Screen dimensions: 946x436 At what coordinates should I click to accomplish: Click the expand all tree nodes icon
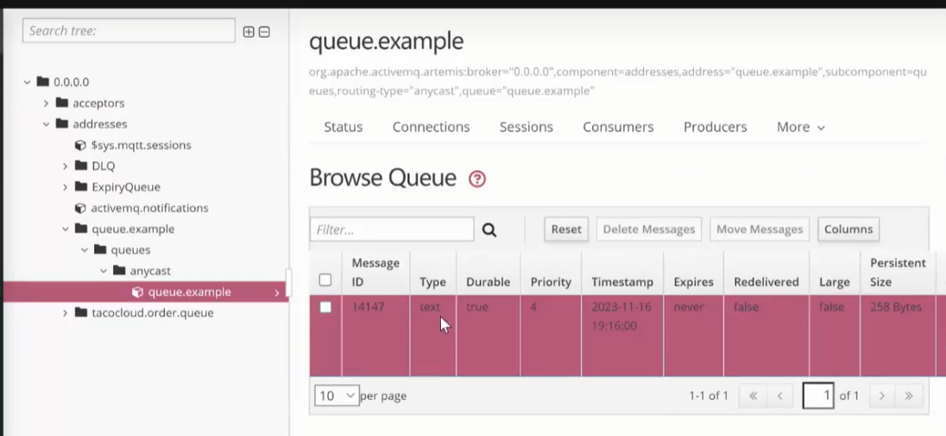click(249, 32)
